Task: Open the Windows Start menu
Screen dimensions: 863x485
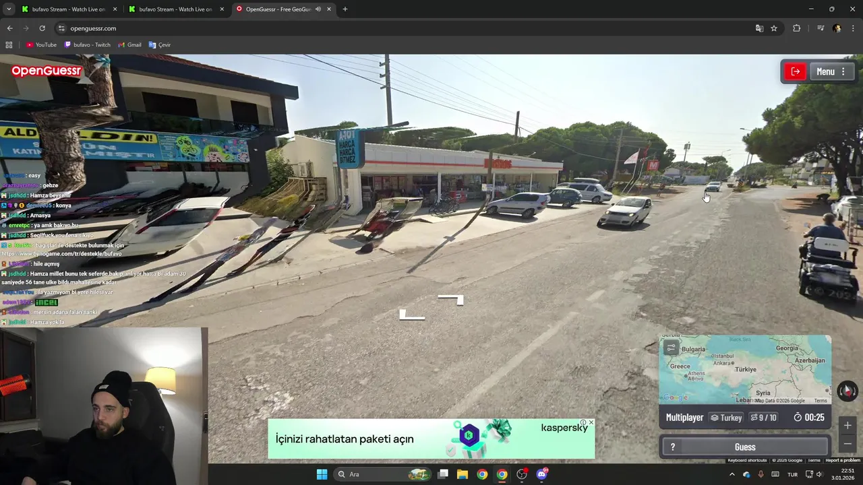Action: pos(322,474)
